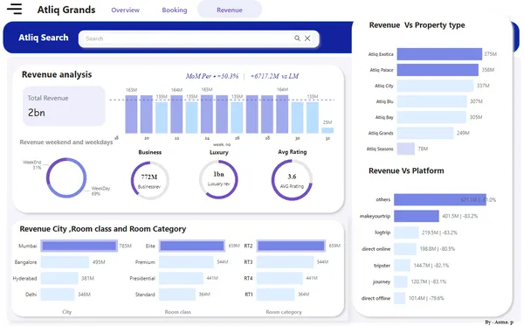Image resolution: width=524 pixels, height=326 pixels.
Task: Click the Atliq Palace 358M bar
Action: (x=438, y=70)
